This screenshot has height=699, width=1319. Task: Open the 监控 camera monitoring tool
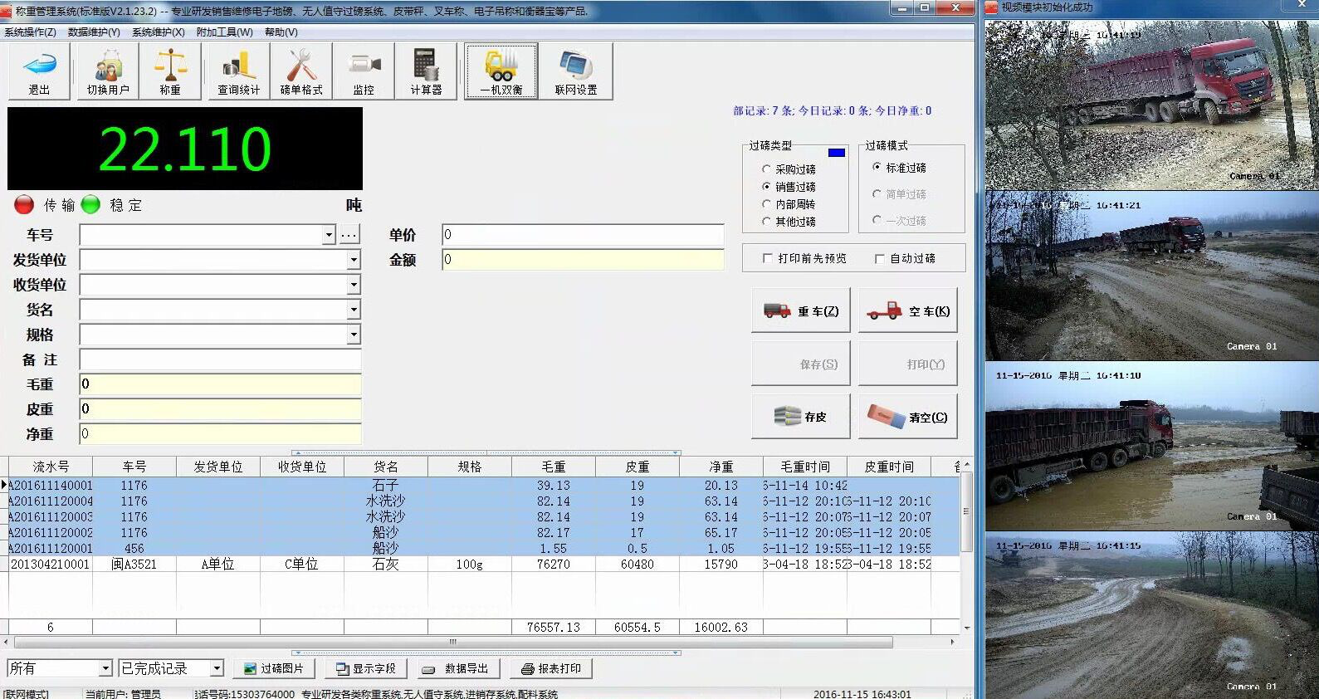[364, 71]
